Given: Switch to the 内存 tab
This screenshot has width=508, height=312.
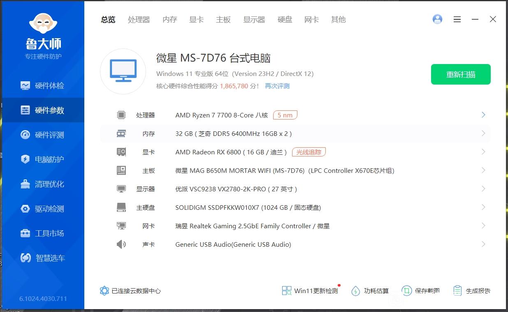Looking at the screenshot, I should [170, 20].
